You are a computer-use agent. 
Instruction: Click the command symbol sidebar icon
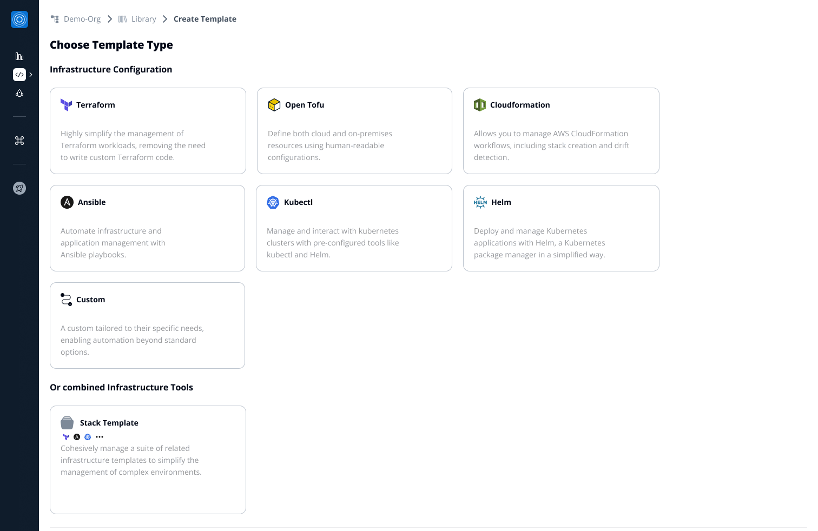click(19, 141)
